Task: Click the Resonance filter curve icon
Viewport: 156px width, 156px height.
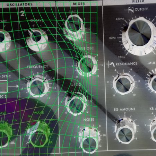Action: (x=110, y=64)
